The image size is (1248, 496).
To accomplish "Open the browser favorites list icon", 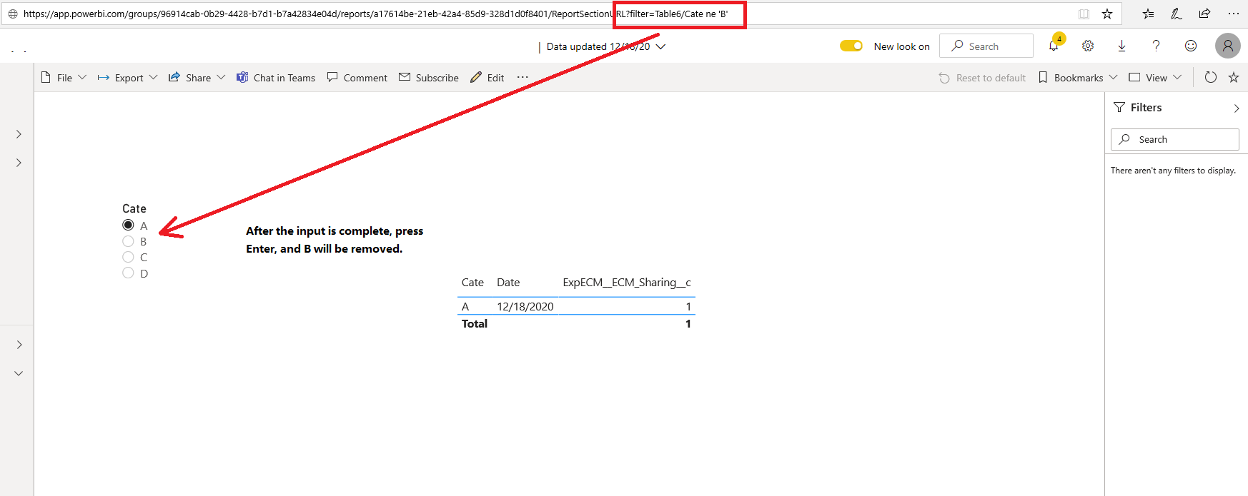I will coord(1148,14).
